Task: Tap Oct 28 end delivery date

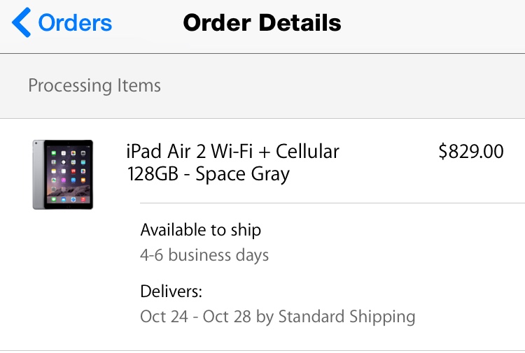Action: [x=227, y=316]
